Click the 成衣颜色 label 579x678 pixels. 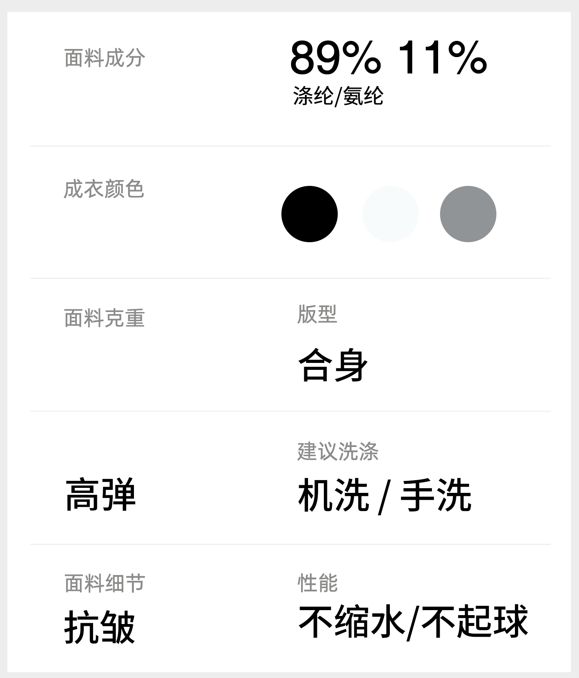[x=104, y=189]
